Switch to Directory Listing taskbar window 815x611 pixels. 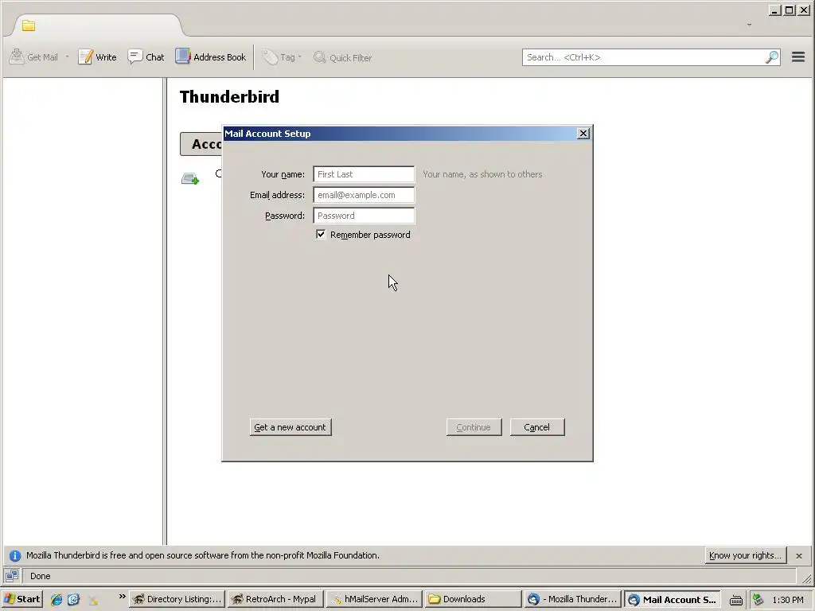(x=177, y=599)
